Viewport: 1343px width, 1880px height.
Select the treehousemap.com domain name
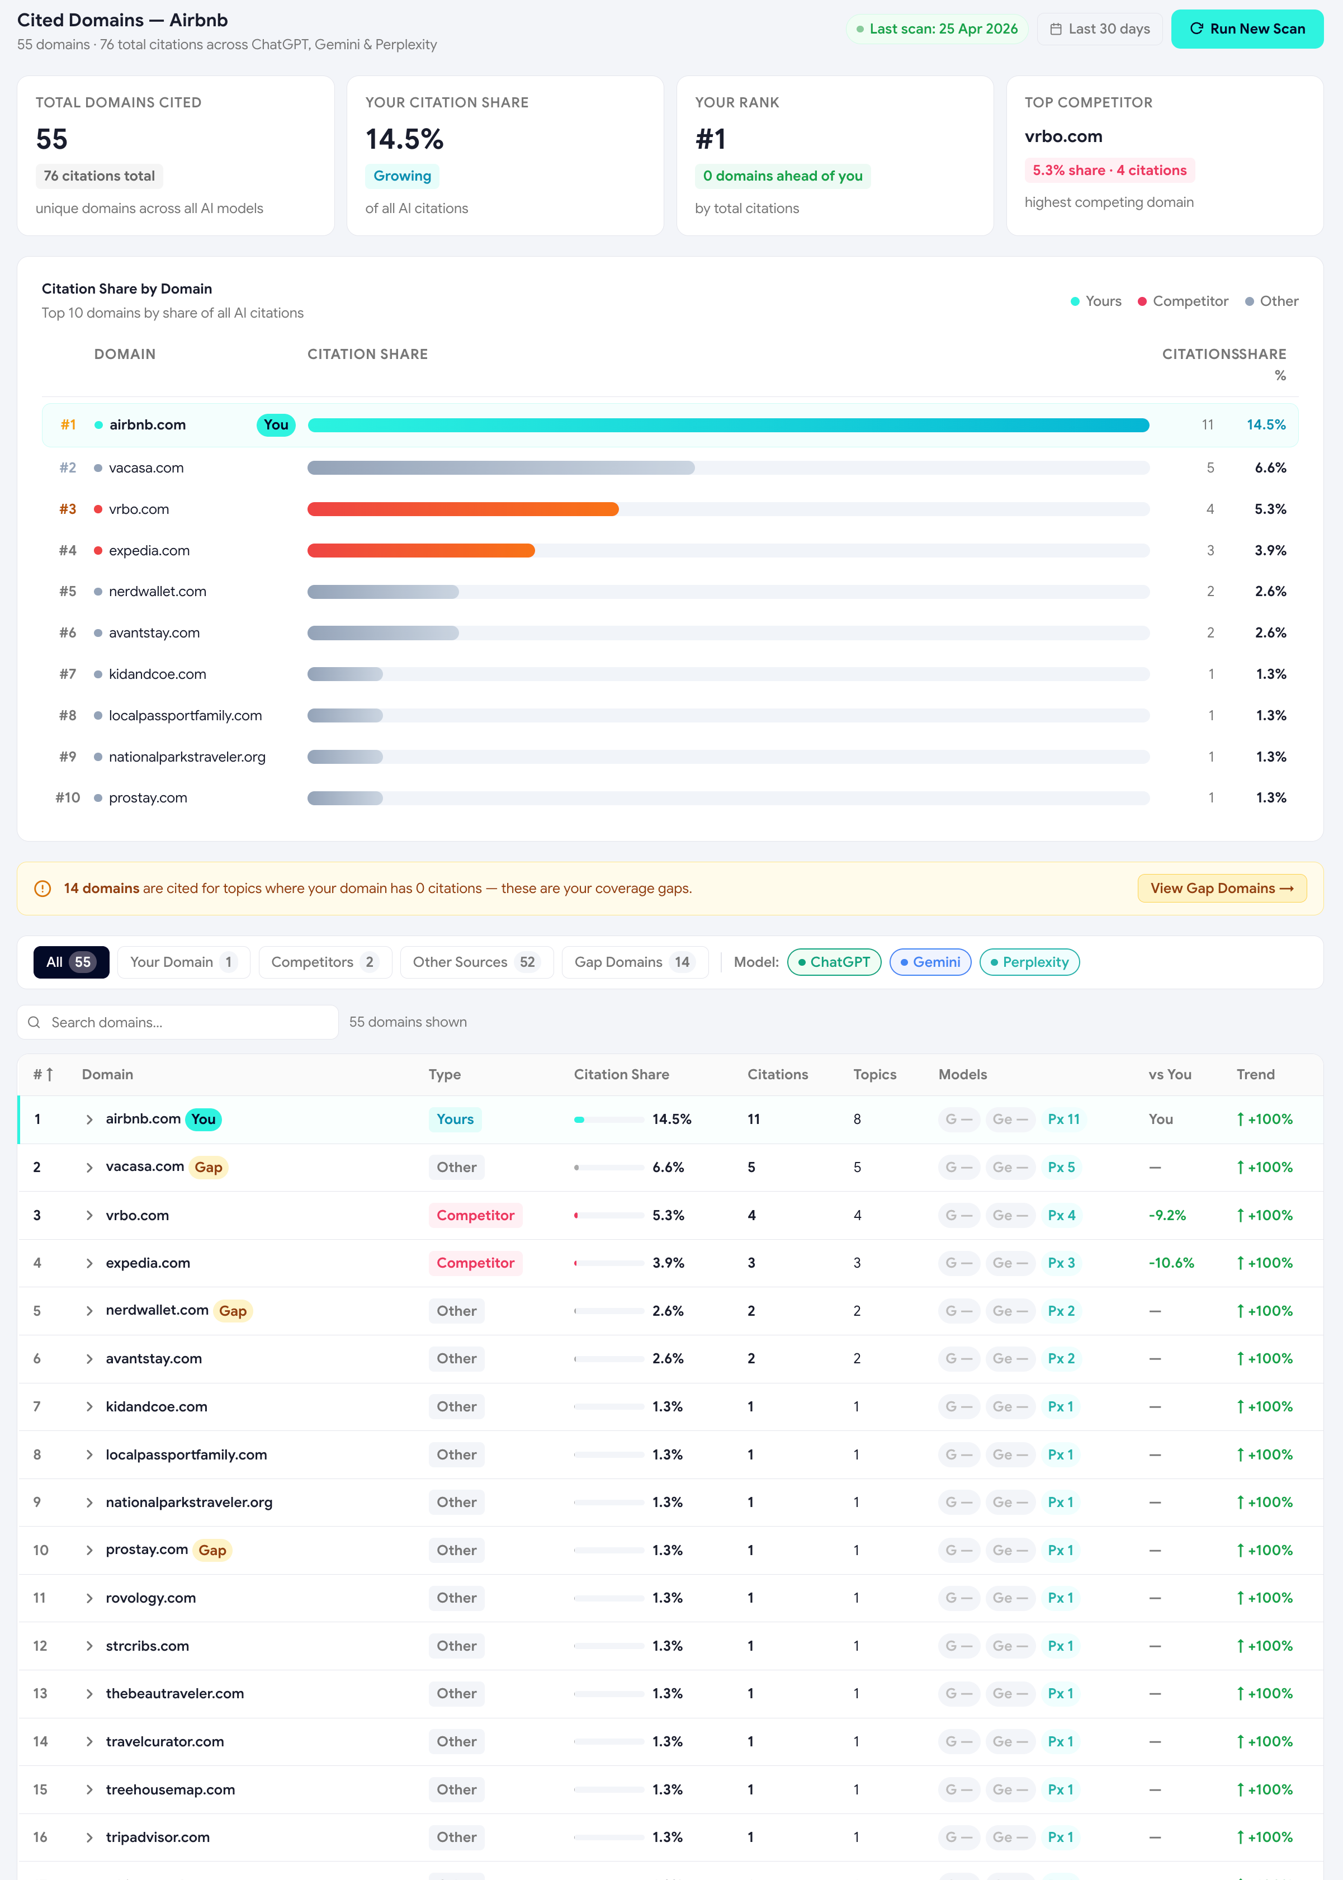click(171, 1790)
